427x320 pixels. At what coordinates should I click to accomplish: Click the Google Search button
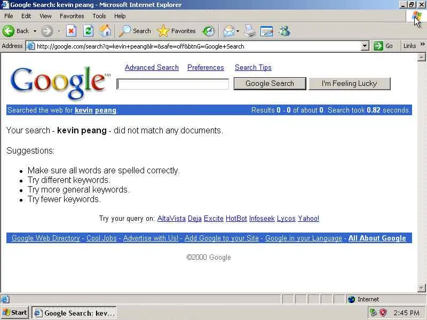point(270,84)
